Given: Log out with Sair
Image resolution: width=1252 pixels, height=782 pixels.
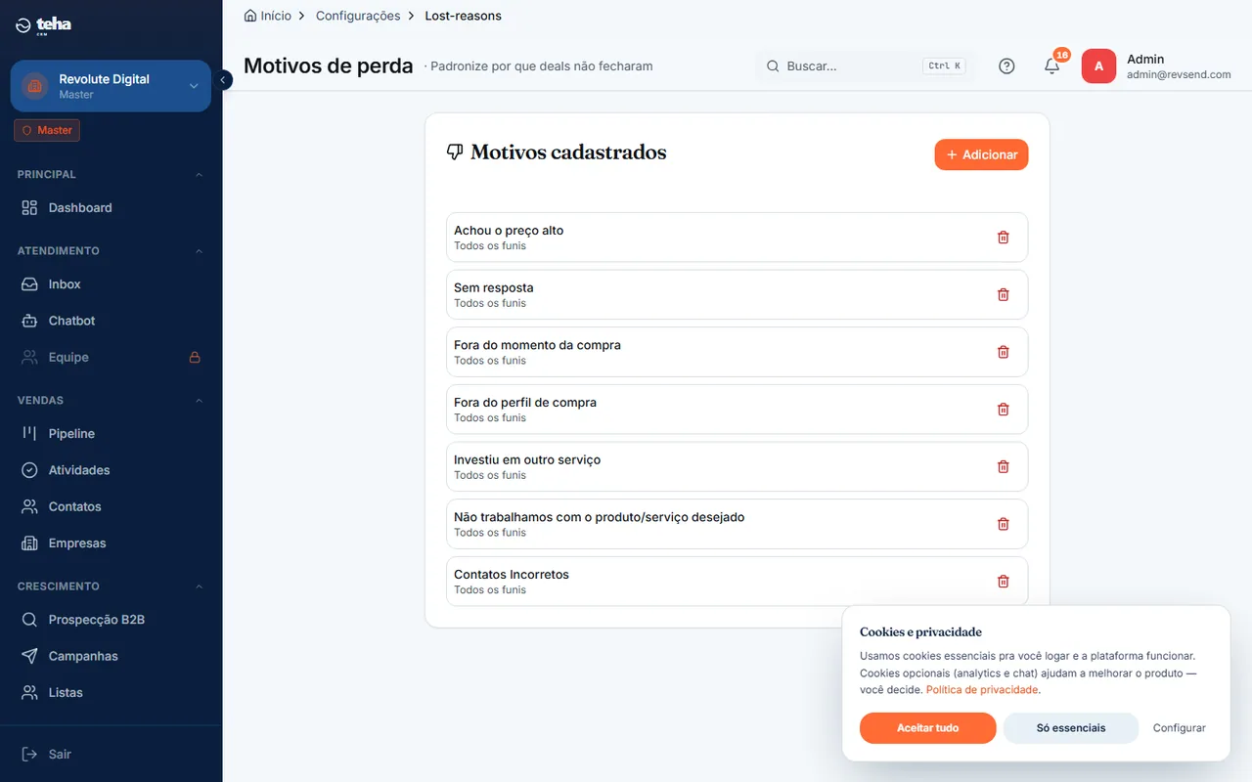Looking at the screenshot, I should click(x=112, y=754).
